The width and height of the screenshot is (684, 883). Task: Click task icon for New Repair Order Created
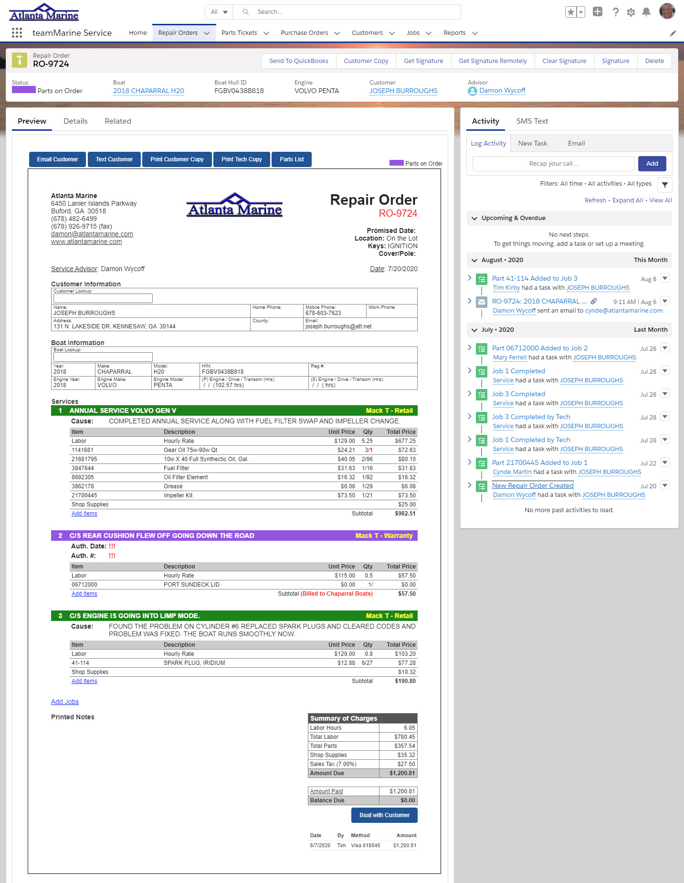coord(482,486)
